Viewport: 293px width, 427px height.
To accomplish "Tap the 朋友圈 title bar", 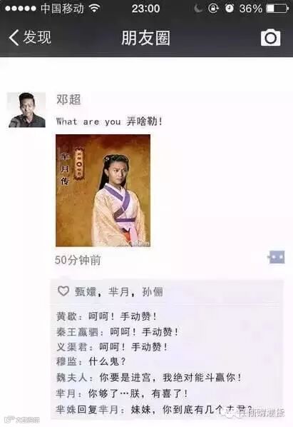I will pos(145,38).
